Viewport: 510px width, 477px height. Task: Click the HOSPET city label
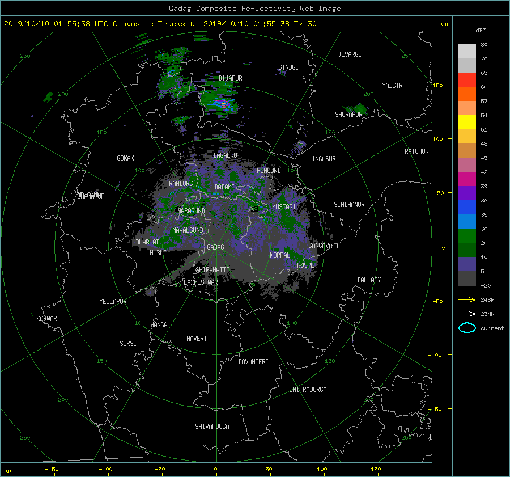point(307,265)
